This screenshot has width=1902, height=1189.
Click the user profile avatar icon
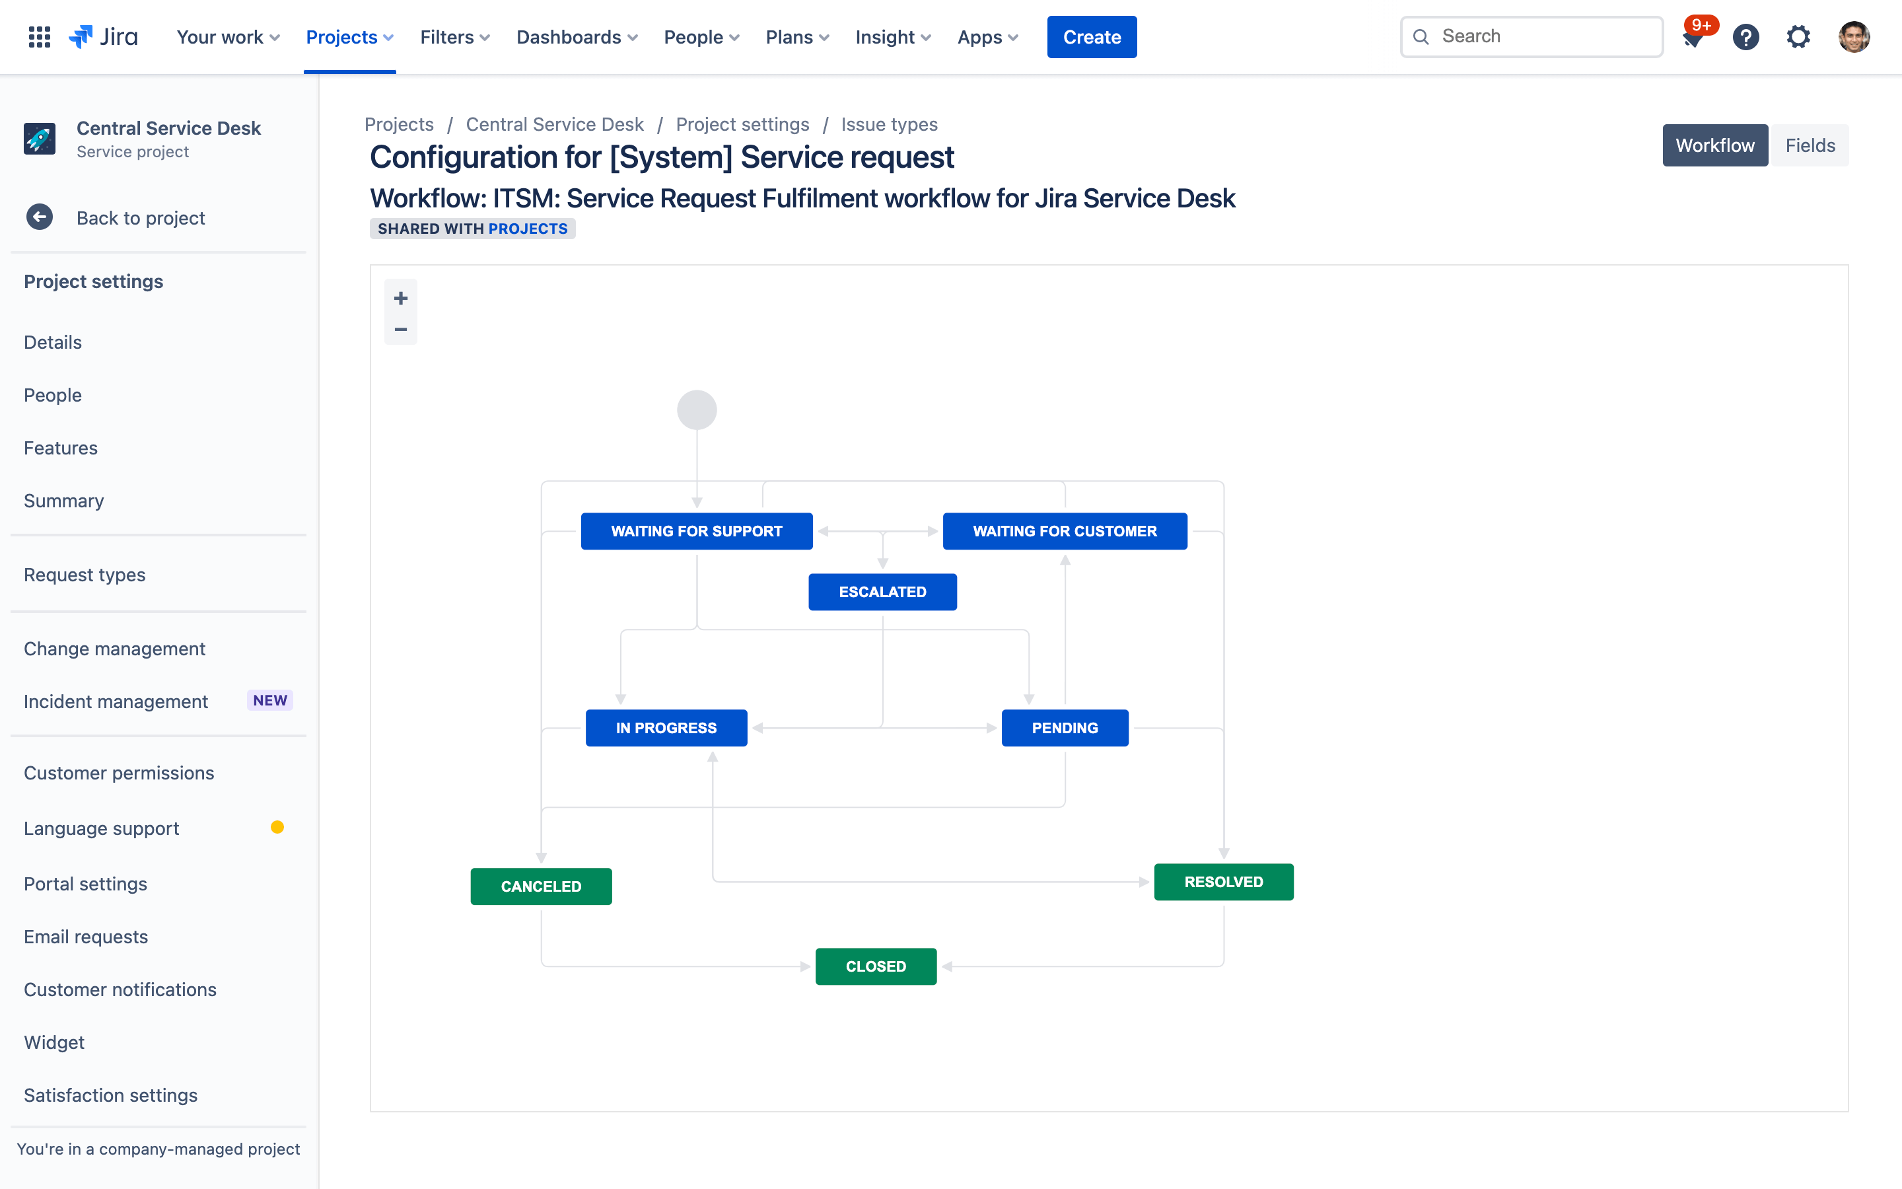(x=1857, y=37)
